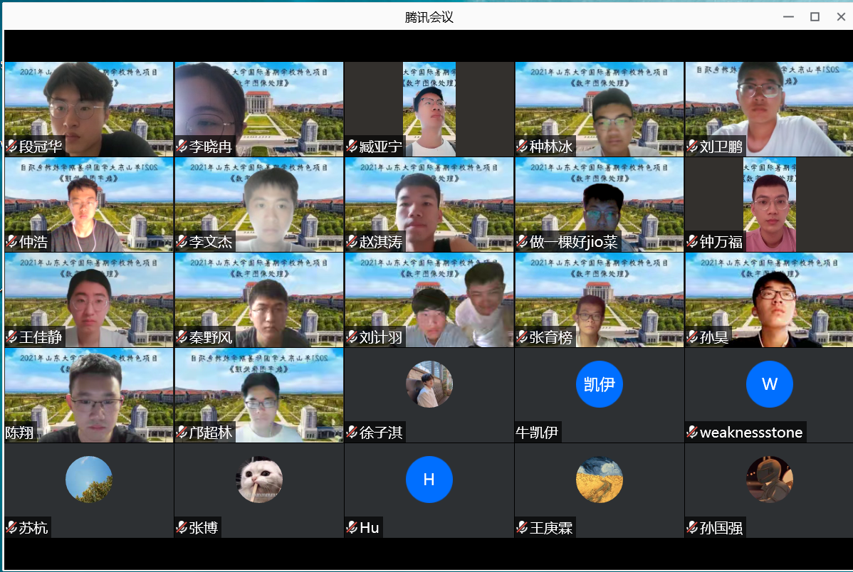Open 邝超林's video feed

point(259,396)
